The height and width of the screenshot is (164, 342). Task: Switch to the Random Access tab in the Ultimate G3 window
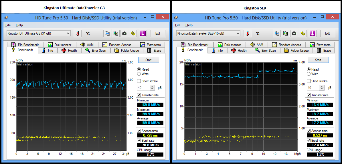(117, 45)
